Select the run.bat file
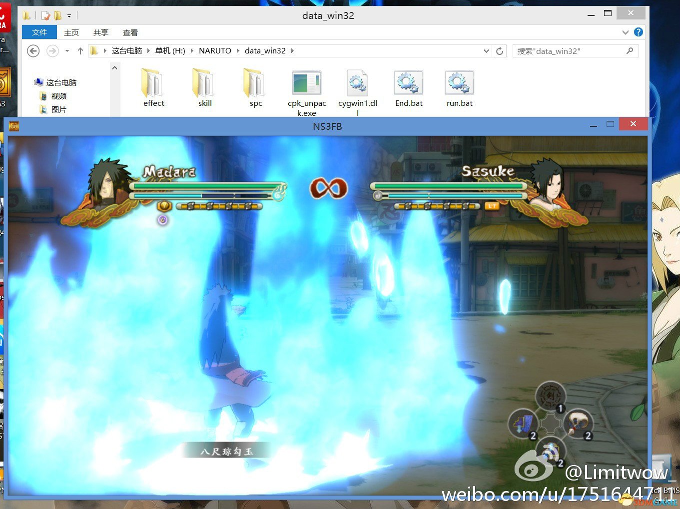This screenshot has width=680, height=509. point(460,88)
